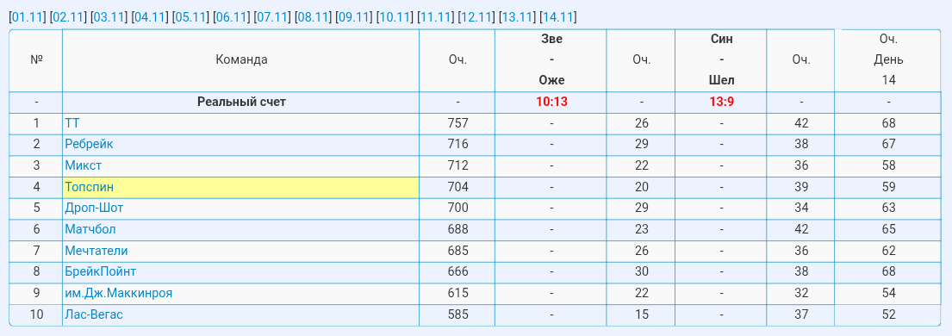
Task: Click the 12.11 date link
Action: click(x=476, y=17)
